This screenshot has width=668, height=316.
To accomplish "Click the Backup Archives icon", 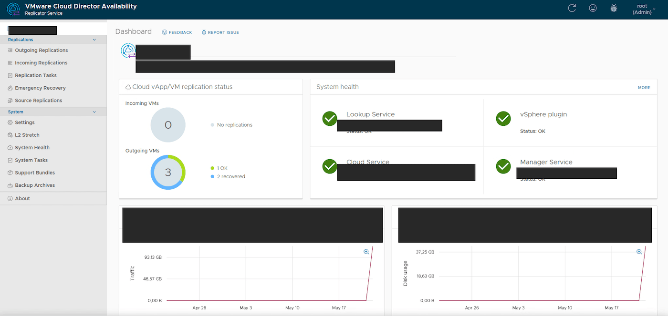I will pyautogui.click(x=10, y=185).
